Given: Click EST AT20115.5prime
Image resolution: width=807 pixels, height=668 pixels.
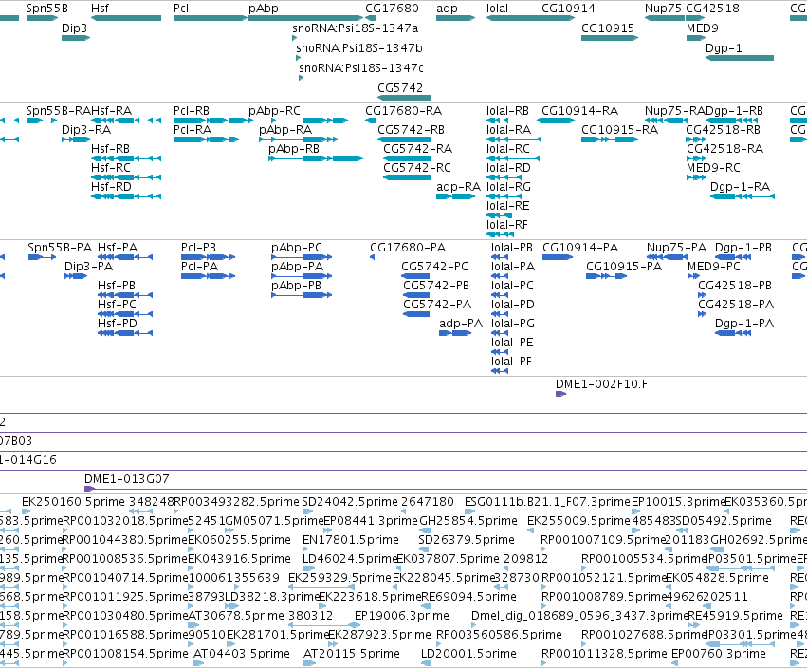Looking at the screenshot, I should pyautogui.click(x=352, y=654).
